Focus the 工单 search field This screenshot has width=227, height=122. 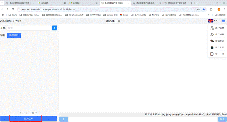(x=29, y=28)
